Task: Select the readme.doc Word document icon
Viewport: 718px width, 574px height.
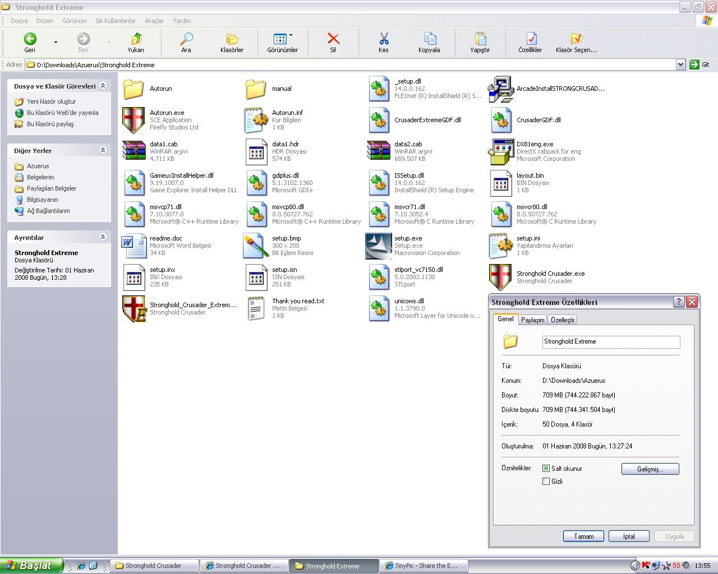Action: [134, 246]
